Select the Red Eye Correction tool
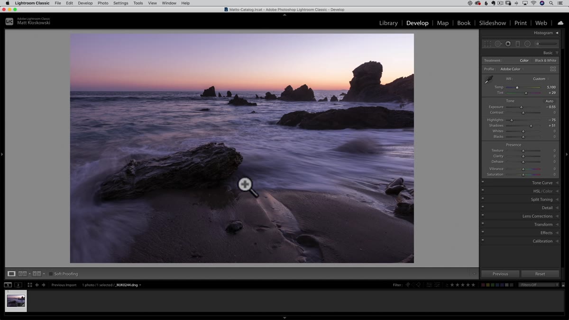 [508, 44]
